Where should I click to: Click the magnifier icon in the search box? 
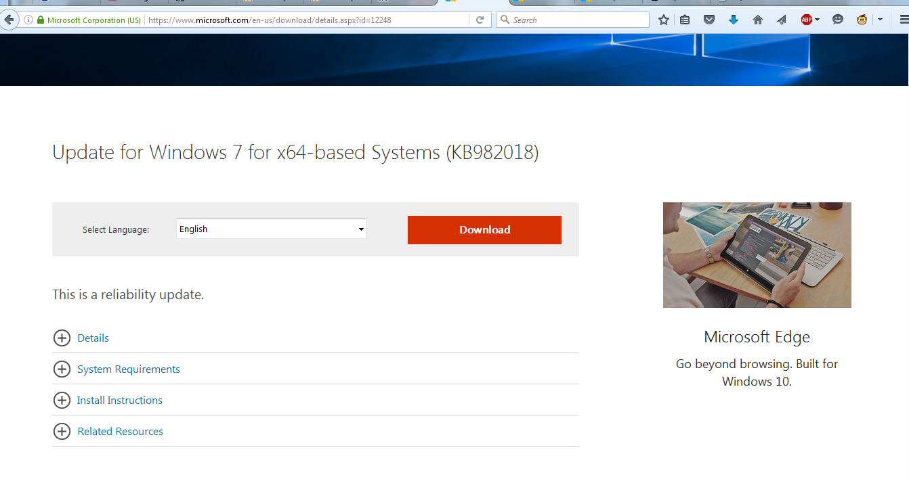click(505, 20)
